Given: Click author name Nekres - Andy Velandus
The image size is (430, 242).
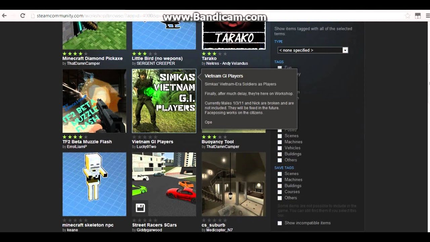Looking at the screenshot, I should (227, 64).
